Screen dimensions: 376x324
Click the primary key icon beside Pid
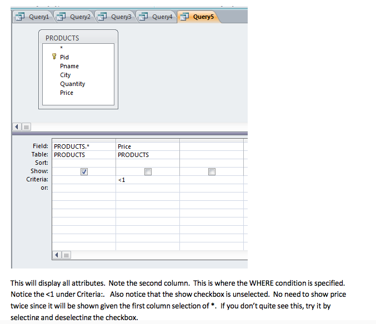tap(54, 57)
